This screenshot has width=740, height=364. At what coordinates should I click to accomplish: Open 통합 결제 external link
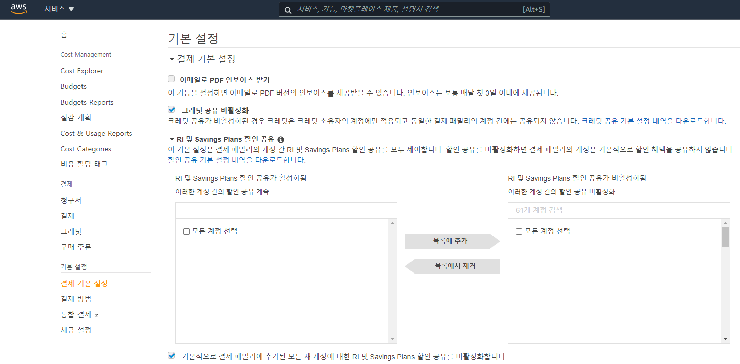[x=76, y=314]
